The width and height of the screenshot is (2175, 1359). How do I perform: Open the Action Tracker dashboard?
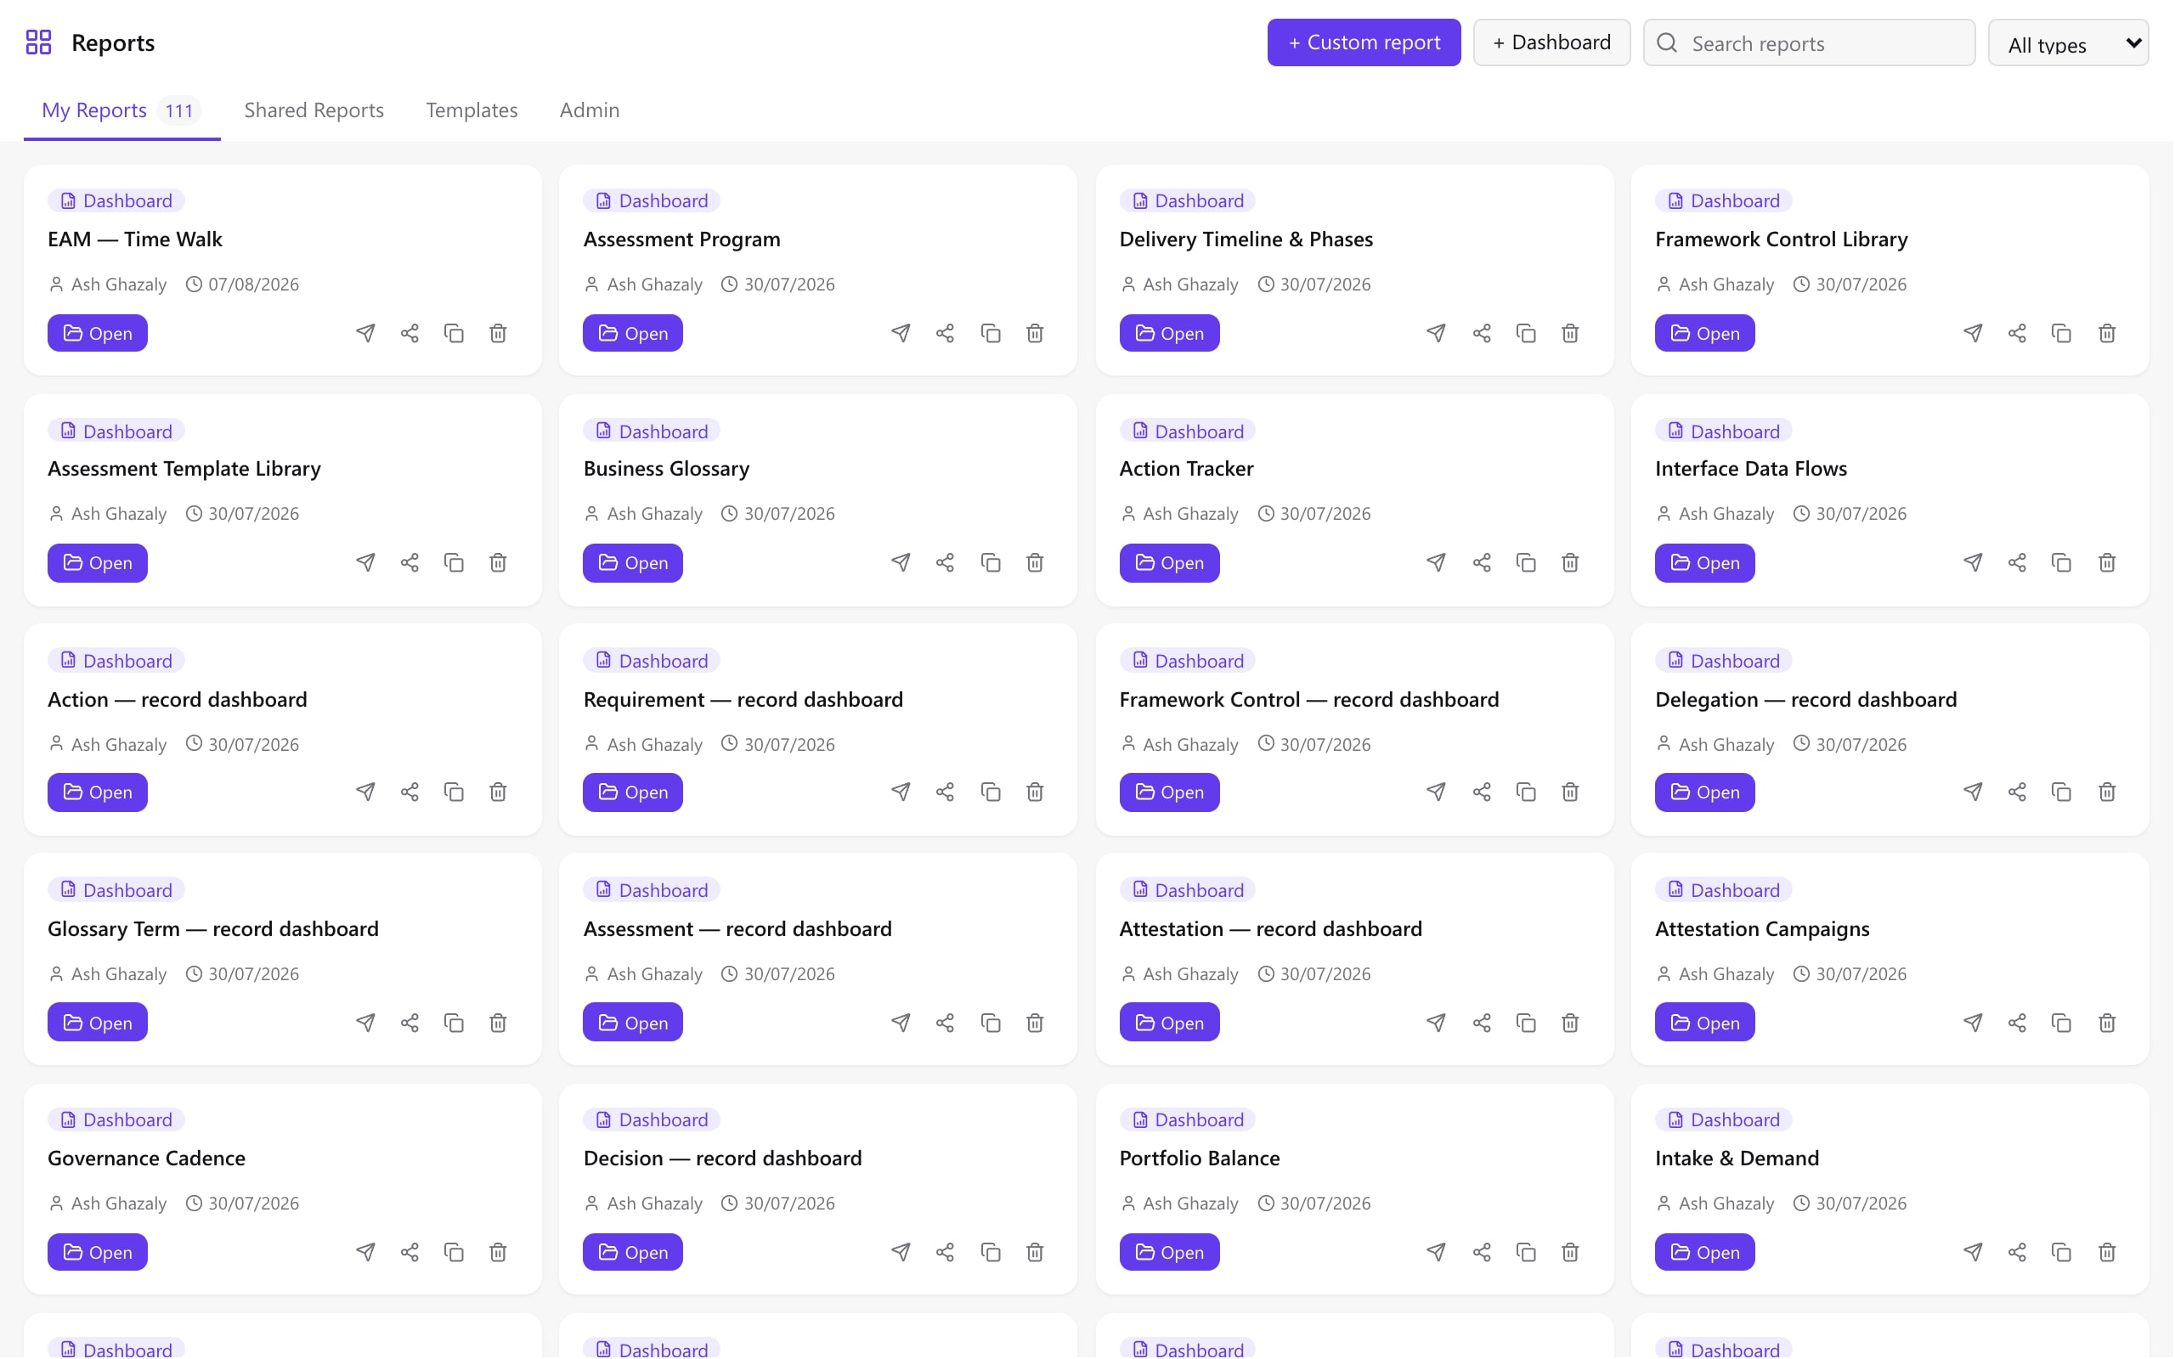1170,562
